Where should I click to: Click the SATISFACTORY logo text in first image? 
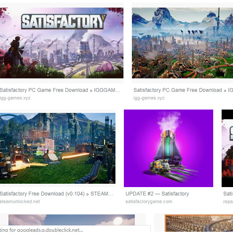(64, 21)
